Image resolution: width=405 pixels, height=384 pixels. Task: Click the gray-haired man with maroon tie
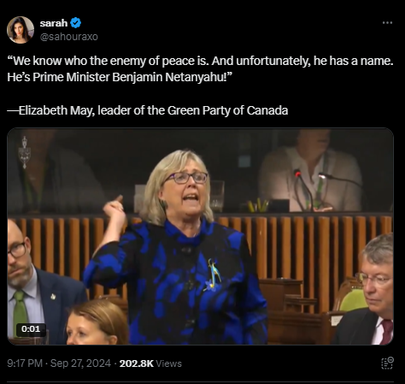pos(368,289)
